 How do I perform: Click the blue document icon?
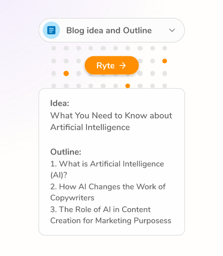coord(51,30)
